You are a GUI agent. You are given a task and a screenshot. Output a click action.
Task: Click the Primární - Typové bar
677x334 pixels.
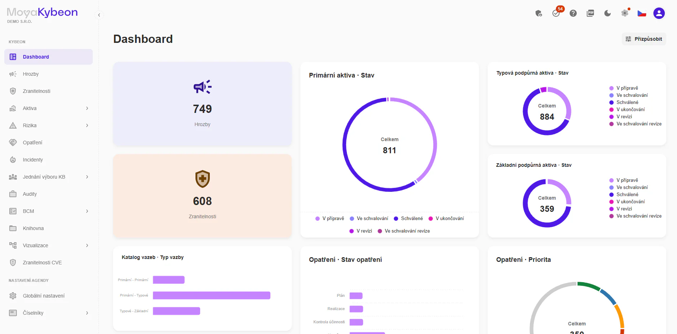tap(212, 295)
